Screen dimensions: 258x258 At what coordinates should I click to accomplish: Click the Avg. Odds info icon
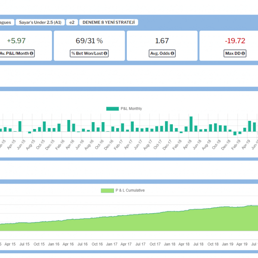[172, 54]
